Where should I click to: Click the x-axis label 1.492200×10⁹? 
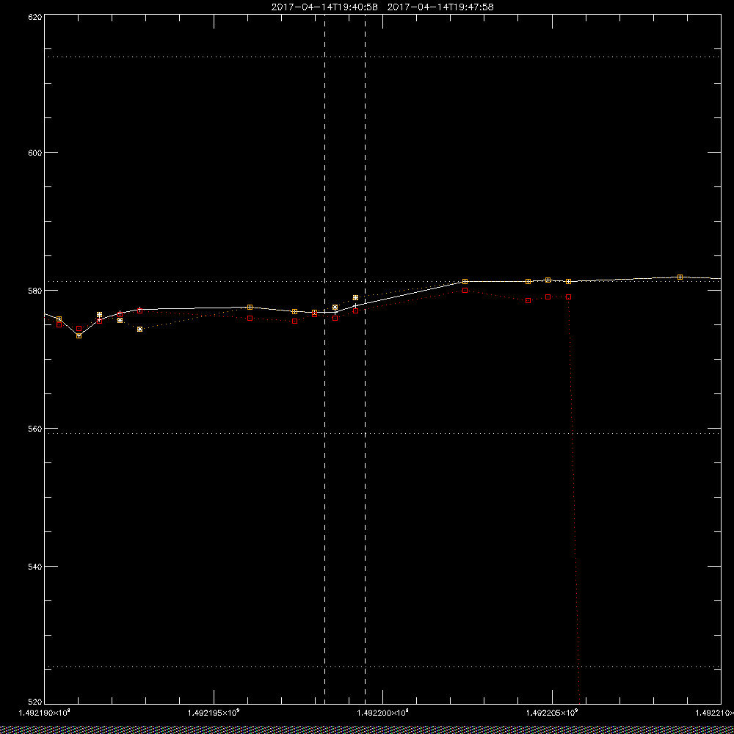click(x=383, y=713)
